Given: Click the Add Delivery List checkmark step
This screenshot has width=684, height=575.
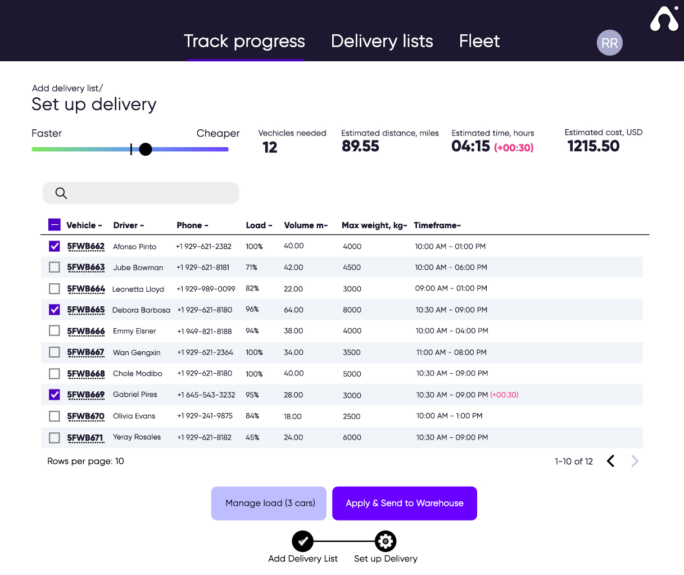Looking at the screenshot, I should pyautogui.click(x=302, y=541).
